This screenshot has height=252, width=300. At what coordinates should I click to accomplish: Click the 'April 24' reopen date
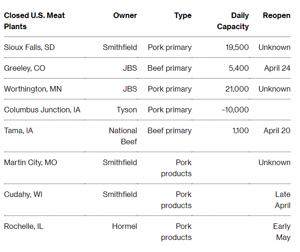point(277,68)
